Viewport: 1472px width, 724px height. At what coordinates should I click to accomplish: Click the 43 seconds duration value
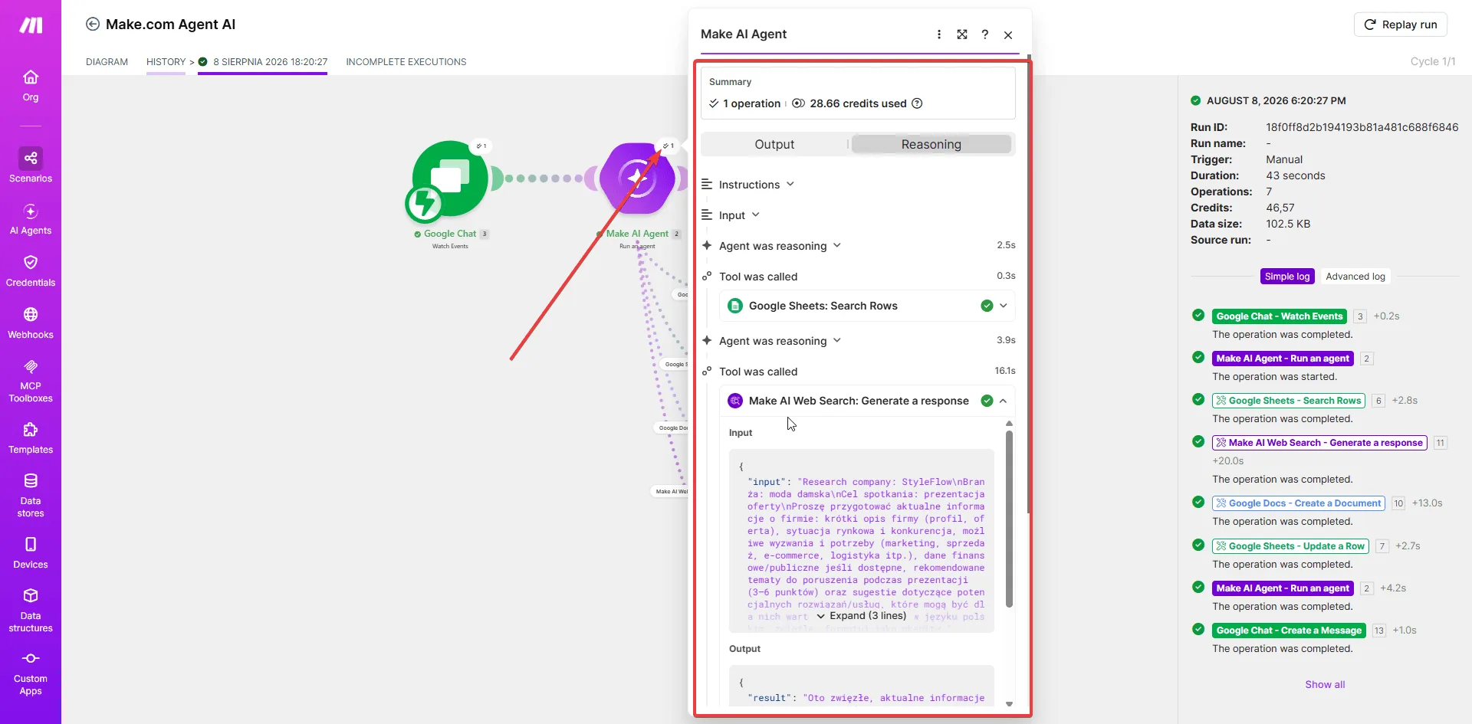point(1295,175)
